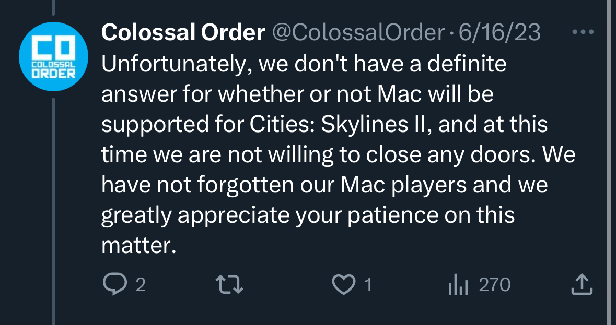Open view analytics bar chart icon
This screenshot has width=616, height=325.
[x=458, y=284]
